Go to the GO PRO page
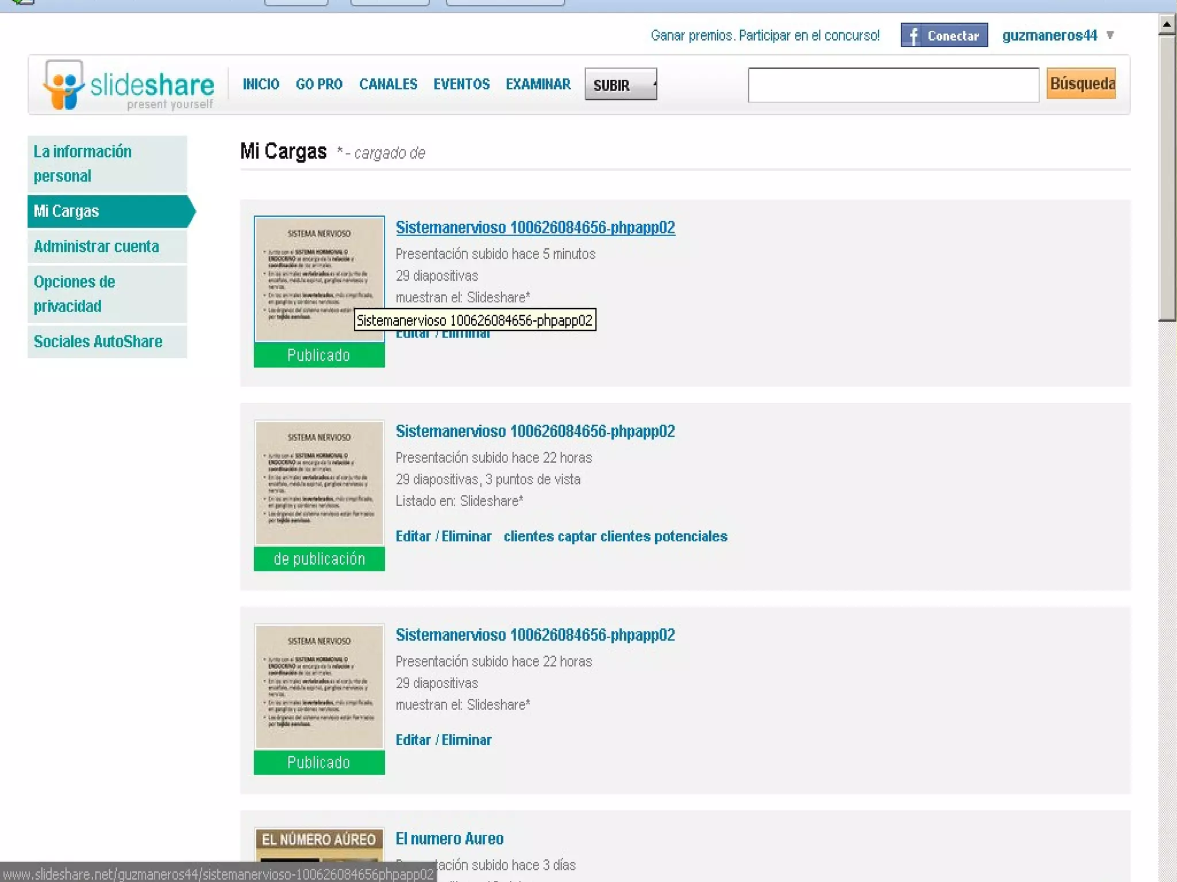This screenshot has height=882, width=1177. click(319, 84)
